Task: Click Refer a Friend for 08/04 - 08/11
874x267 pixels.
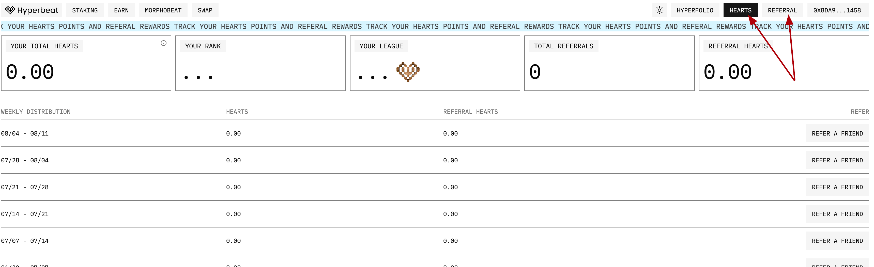Action: [x=837, y=133]
